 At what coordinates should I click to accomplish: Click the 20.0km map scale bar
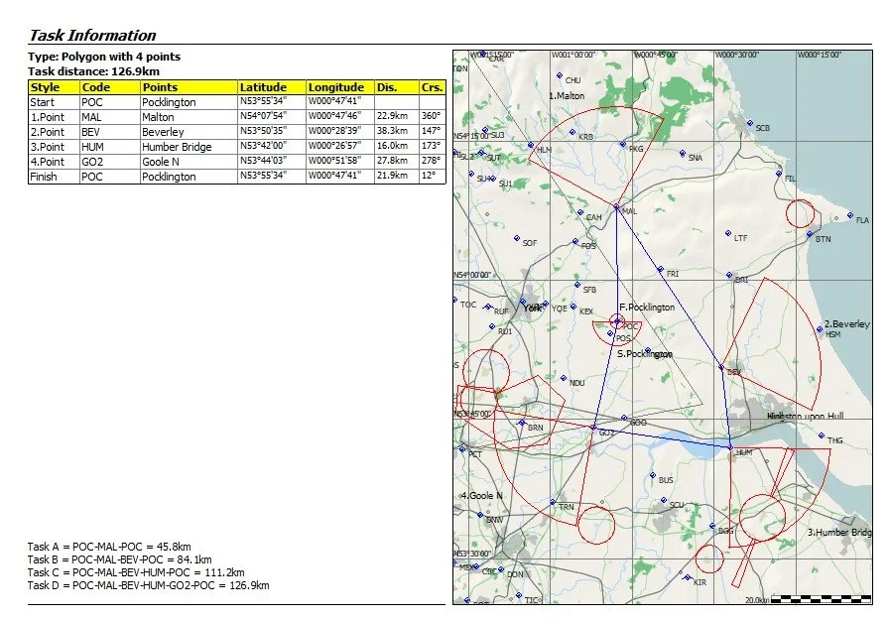coord(822,598)
